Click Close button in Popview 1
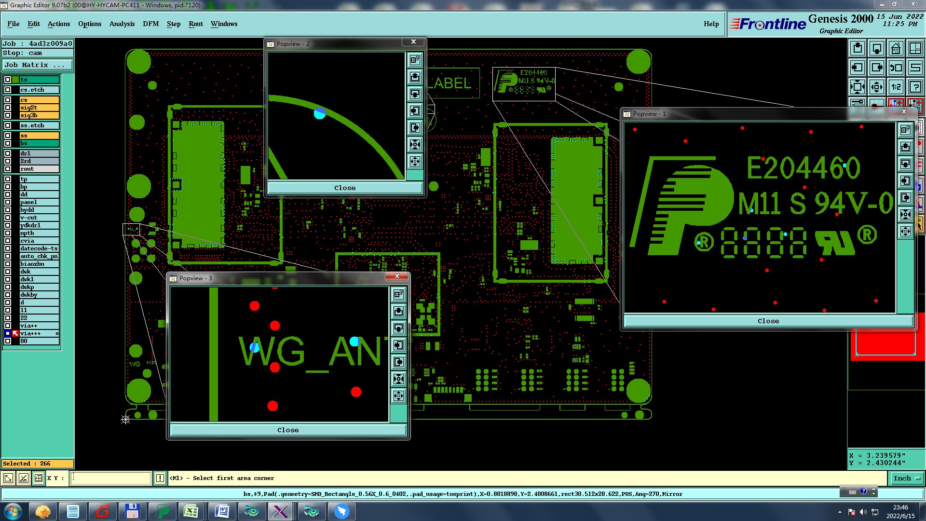The width and height of the screenshot is (926, 521). (x=768, y=321)
